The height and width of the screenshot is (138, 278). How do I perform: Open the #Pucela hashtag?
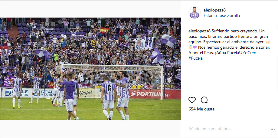(195, 58)
